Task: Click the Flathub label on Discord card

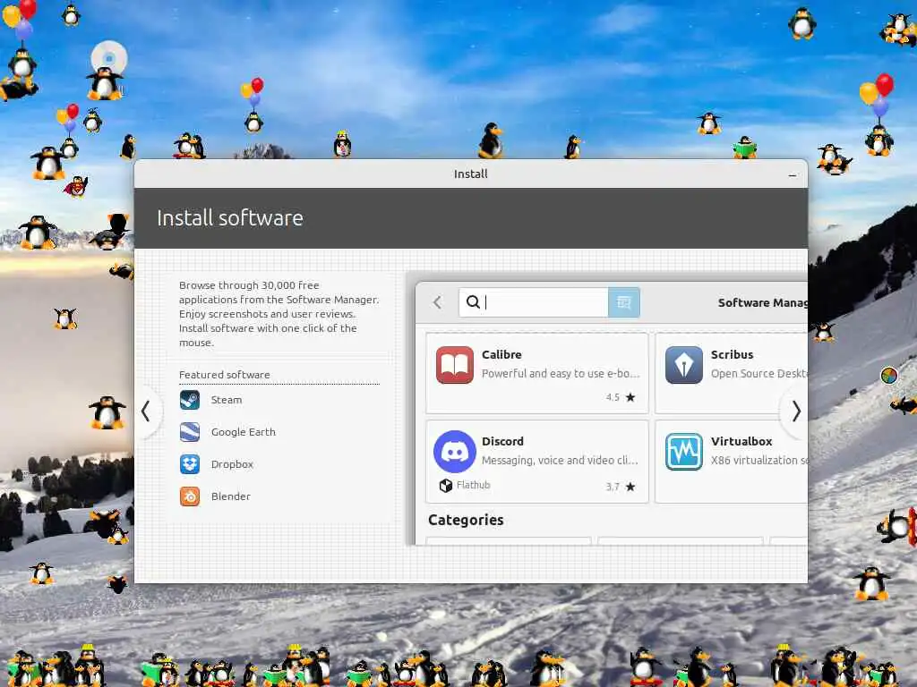Action: tap(473, 485)
